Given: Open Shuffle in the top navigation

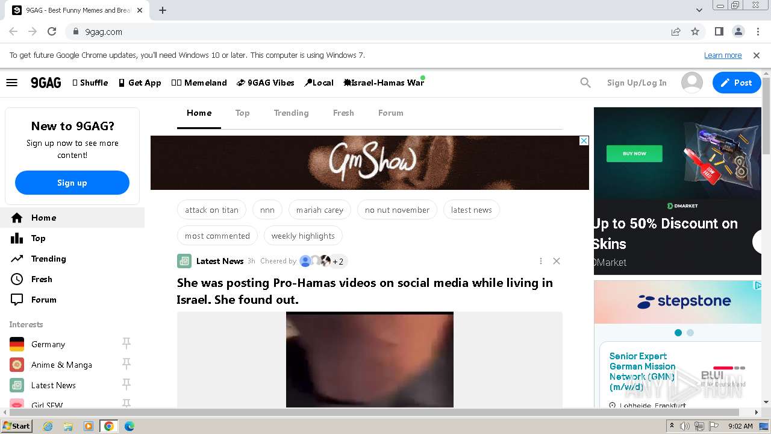Looking at the screenshot, I should tap(90, 83).
